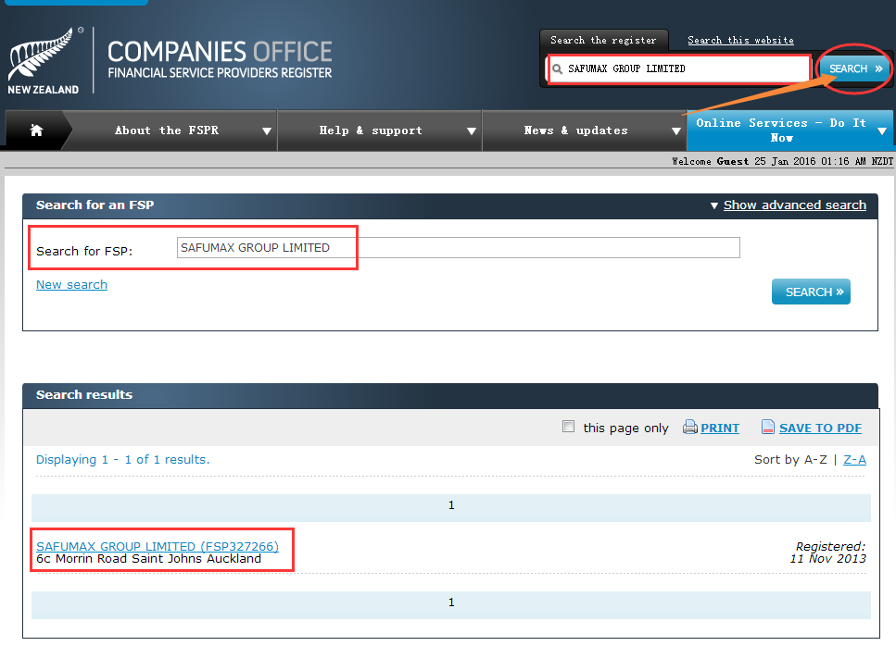Screen dimensions: 896x646
Task: Click the Search for FSP text field
Action: click(x=459, y=248)
